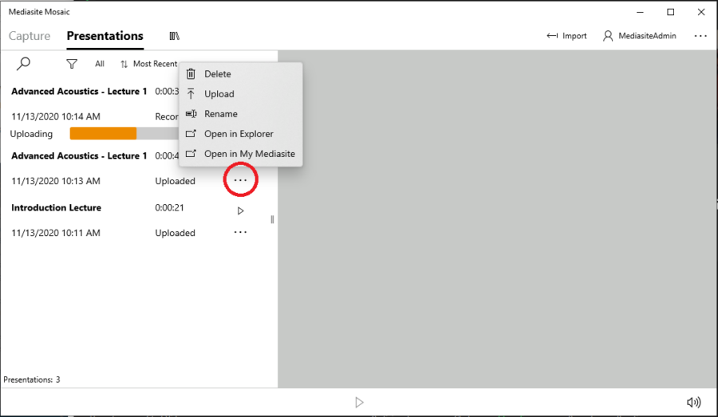Choose Delete from the context menu
This screenshot has width=718, height=417.
pos(241,73)
